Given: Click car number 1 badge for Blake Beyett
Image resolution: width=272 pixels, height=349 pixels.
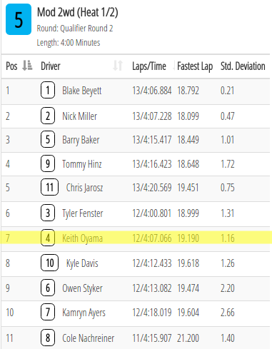Looking at the screenshot, I should [x=48, y=90].
